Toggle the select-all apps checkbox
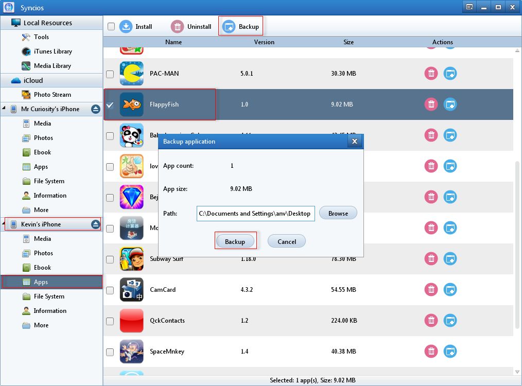 click(x=111, y=27)
